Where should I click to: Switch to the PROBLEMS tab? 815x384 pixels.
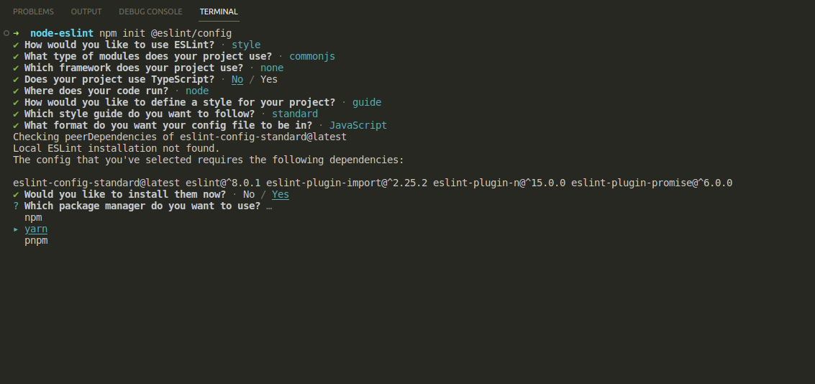coord(33,12)
